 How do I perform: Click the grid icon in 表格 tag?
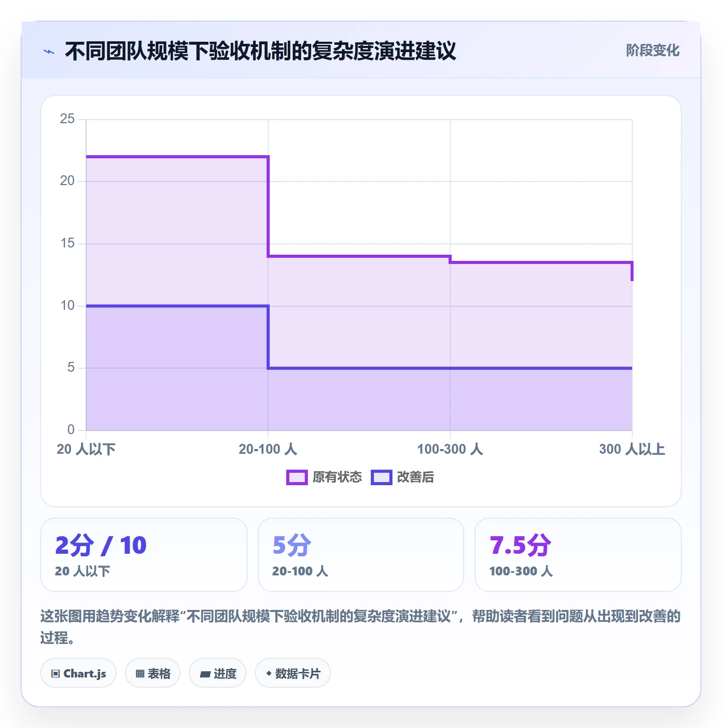pyautogui.click(x=140, y=673)
